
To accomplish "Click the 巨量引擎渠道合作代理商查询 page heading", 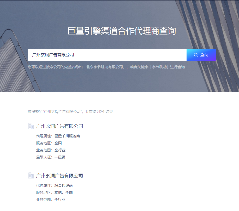I will (x=122, y=31).
